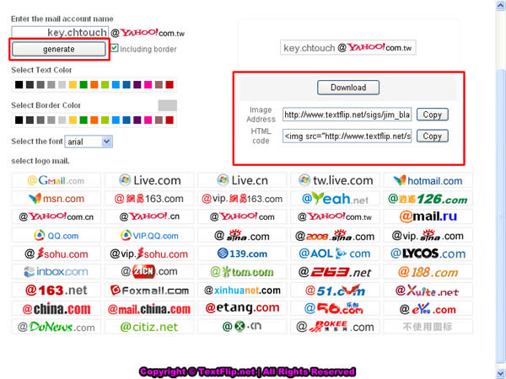
Task: Pick orange text color swatch
Action: point(94,85)
